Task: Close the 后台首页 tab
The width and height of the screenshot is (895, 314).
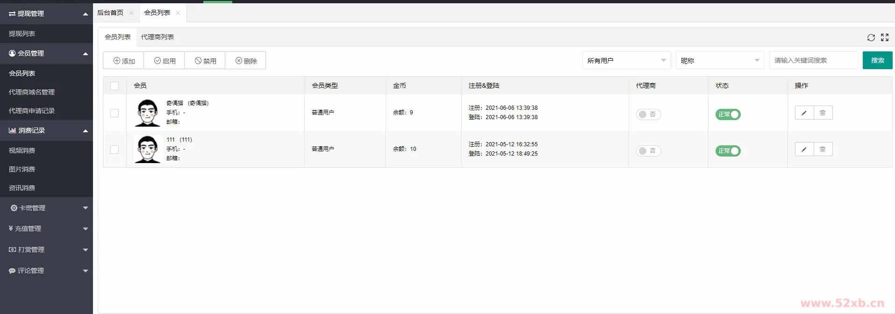Action: (131, 13)
